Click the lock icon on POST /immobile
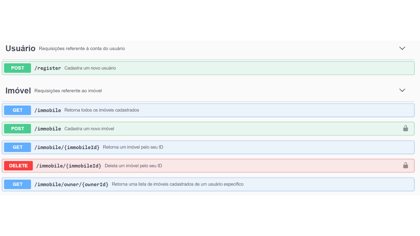The width and height of the screenshot is (420, 236). point(405,128)
